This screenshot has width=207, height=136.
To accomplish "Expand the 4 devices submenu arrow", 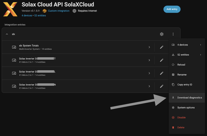I will 201,45.
